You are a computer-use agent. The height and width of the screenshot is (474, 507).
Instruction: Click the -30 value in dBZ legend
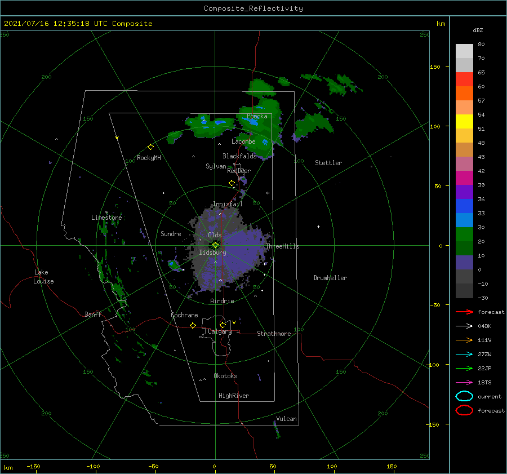(483, 298)
